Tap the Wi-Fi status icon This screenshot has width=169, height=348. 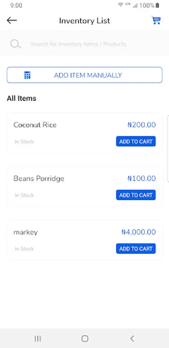click(x=120, y=5)
